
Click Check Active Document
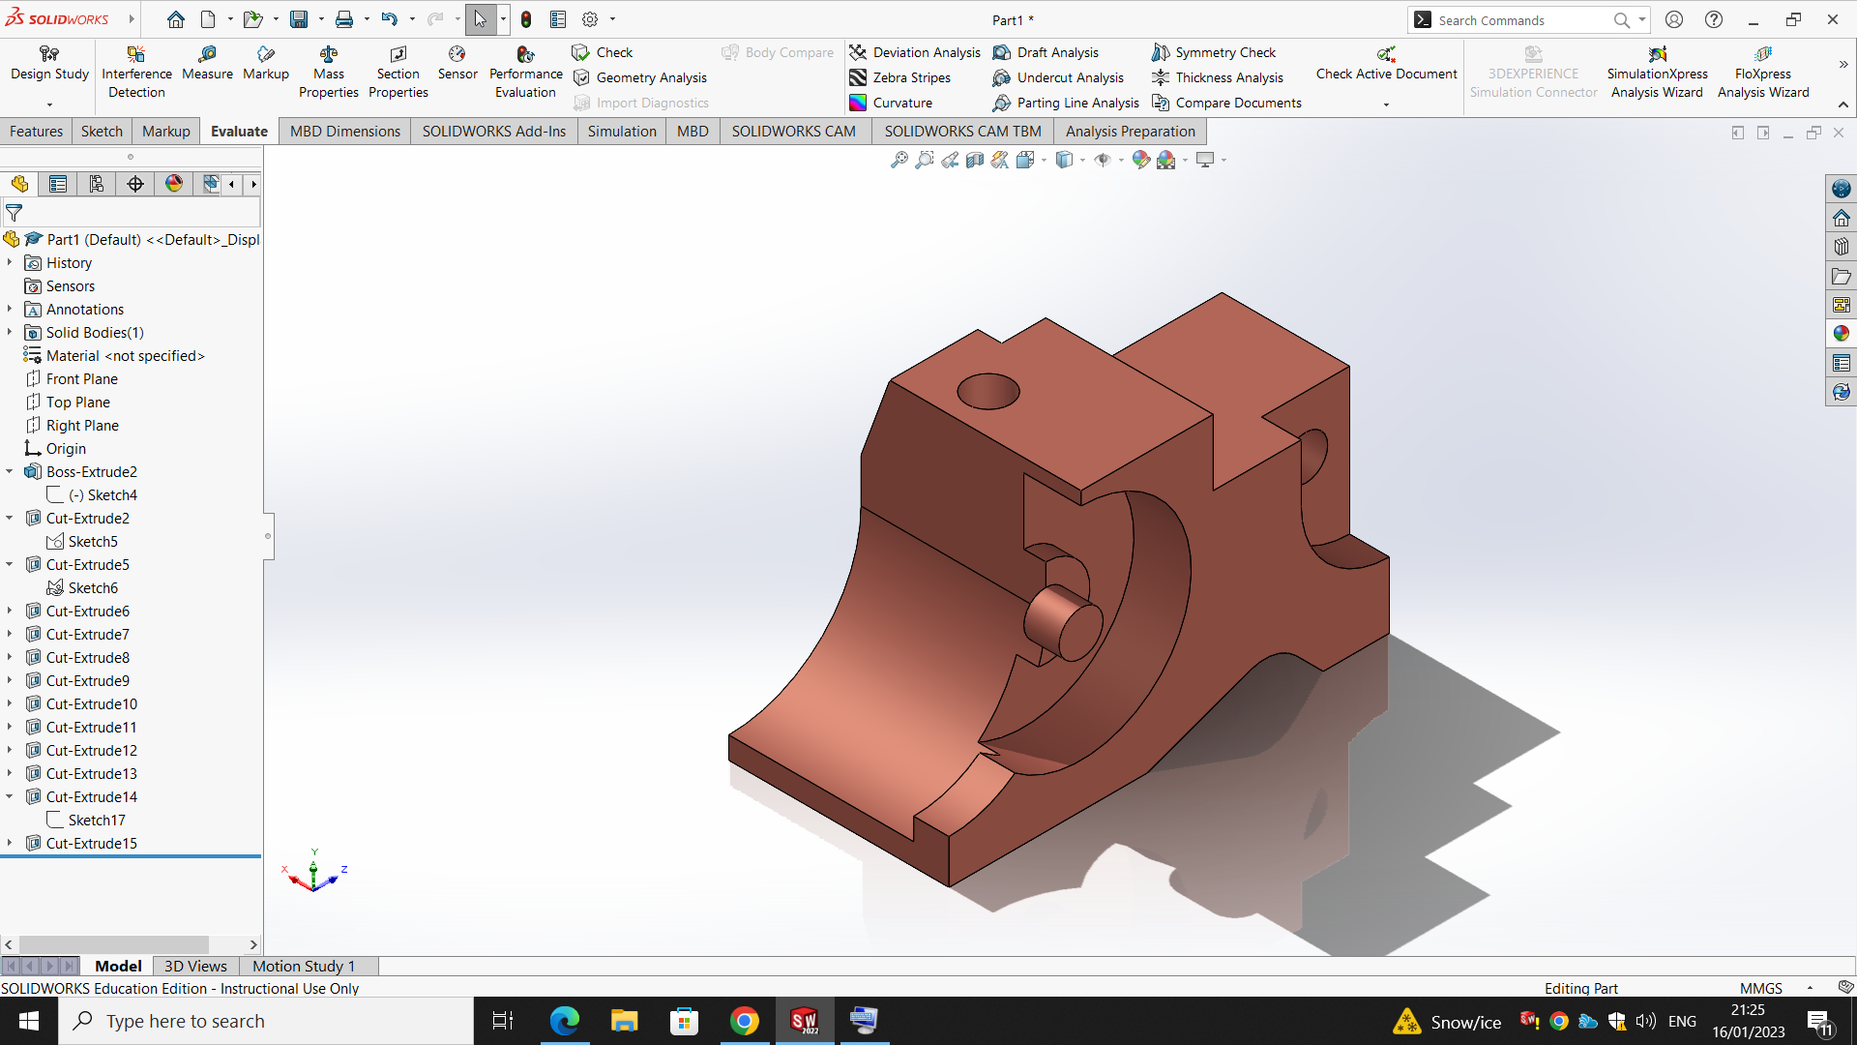pos(1386,64)
